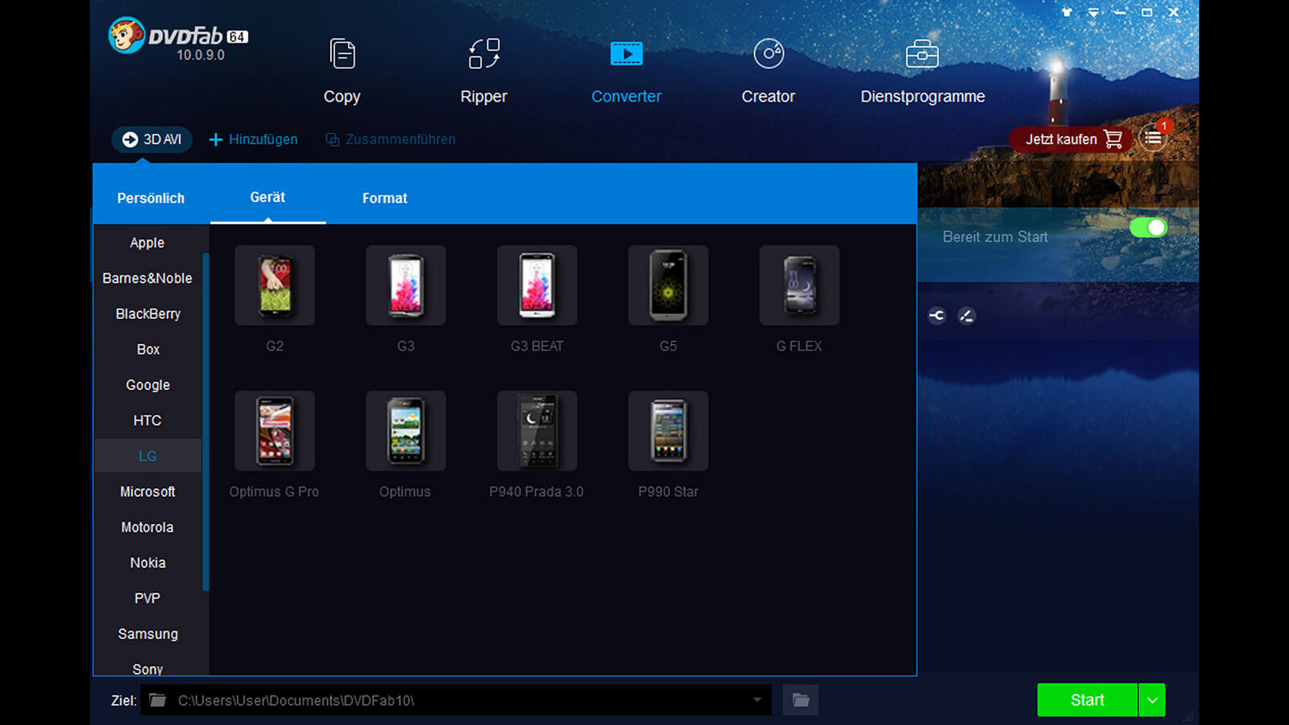The height and width of the screenshot is (725, 1289).
Task: Switch to the Format tab
Action: pos(385,197)
